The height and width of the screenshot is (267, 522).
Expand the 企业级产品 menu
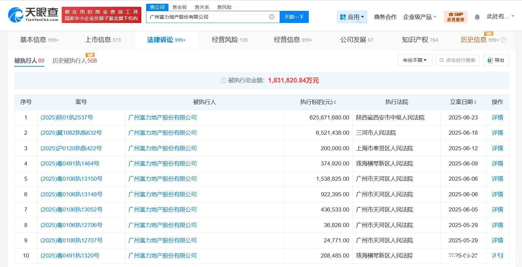click(x=420, y=17)
